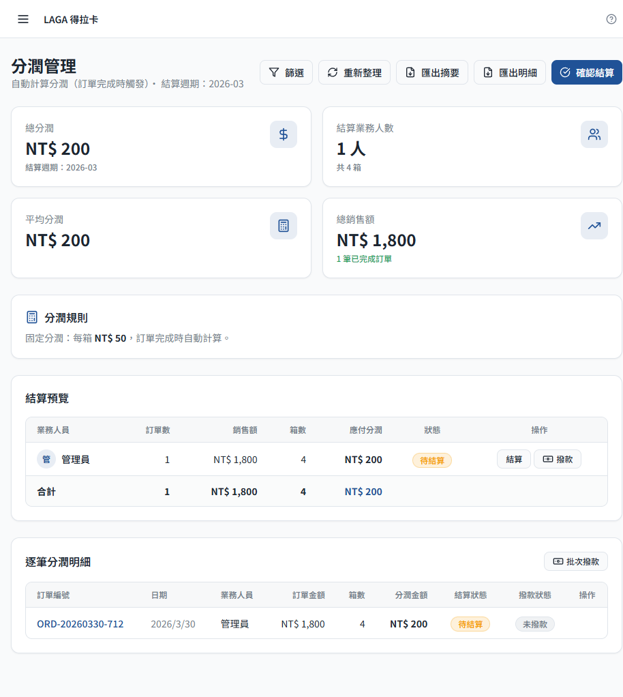Image resolution: width=623 pixels, height=697 pixels.
Task: Click the 管理員 name in 逐筆分潤明細 row
Action: pyautogui.click(x=234, y=624)
